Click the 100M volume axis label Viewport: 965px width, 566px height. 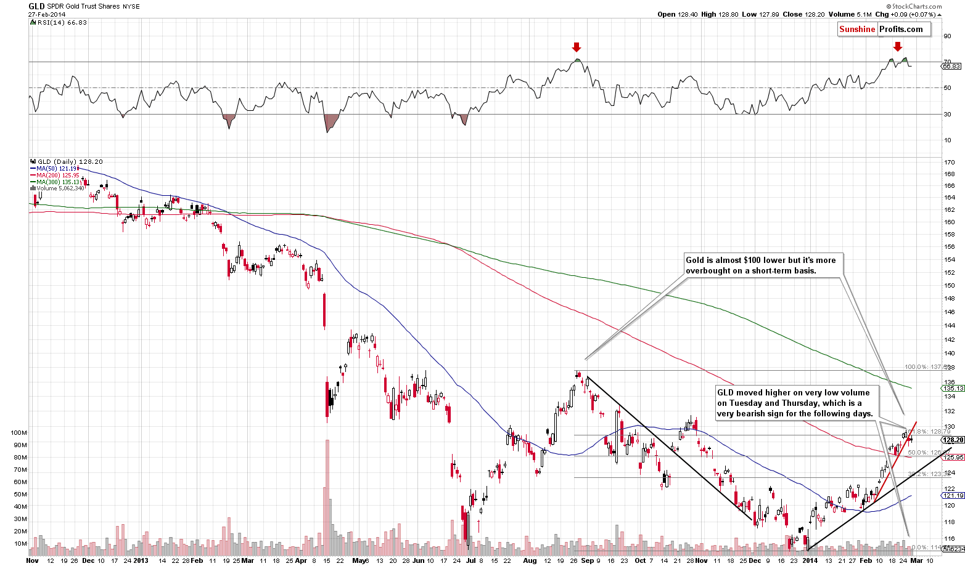pyautogui.click(x=19, y=432)
